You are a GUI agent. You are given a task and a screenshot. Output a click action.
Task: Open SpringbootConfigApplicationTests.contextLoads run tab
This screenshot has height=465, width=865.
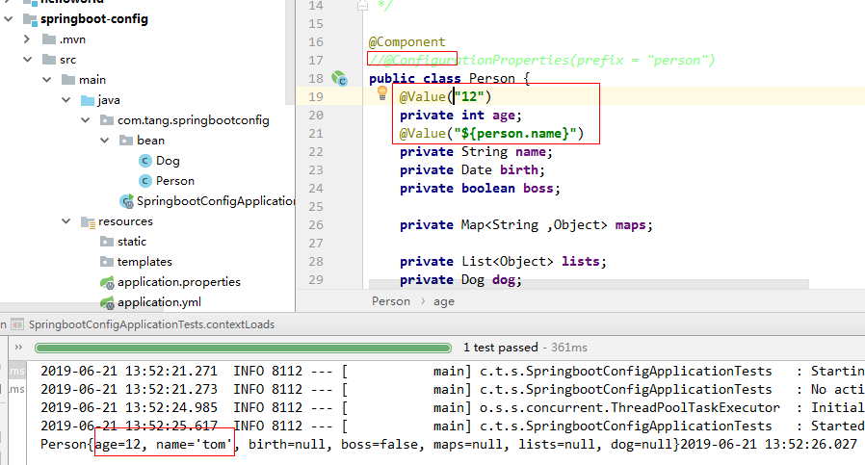click(151, 324)
